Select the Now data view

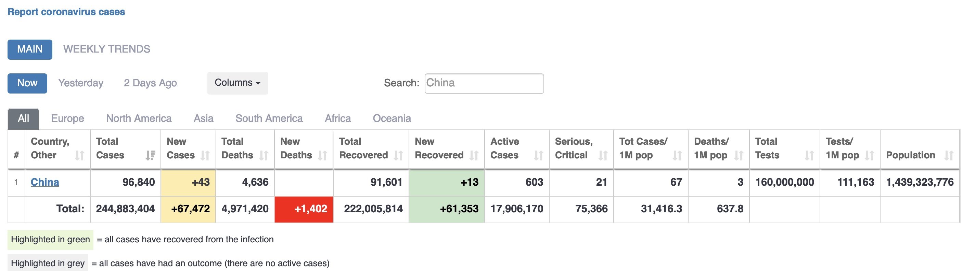(x=27, y=83)
